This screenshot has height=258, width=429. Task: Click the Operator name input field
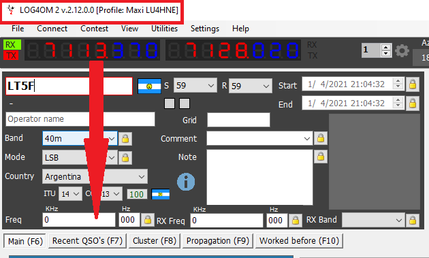point(80,119)
